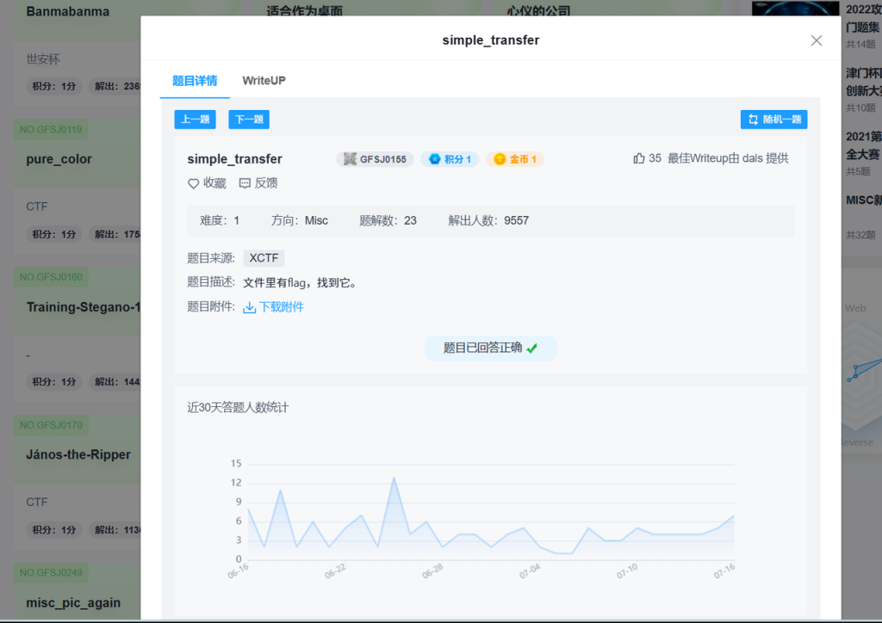The width and height of the screenshot is (882, 623).
Task: Click the GFSJ0155 challenge ID badge
Action: pyautogui.click(x=375, y=159)
